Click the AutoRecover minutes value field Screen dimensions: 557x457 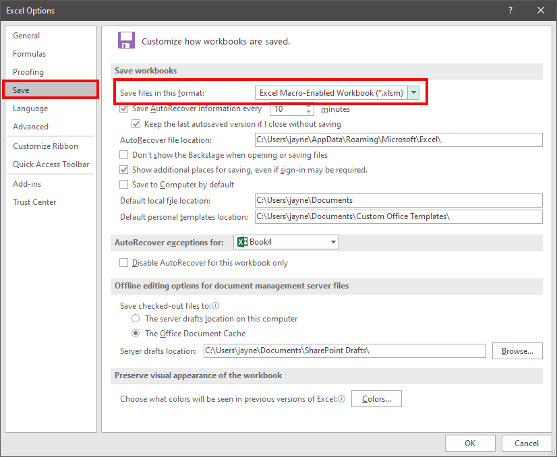pos(288,109)
